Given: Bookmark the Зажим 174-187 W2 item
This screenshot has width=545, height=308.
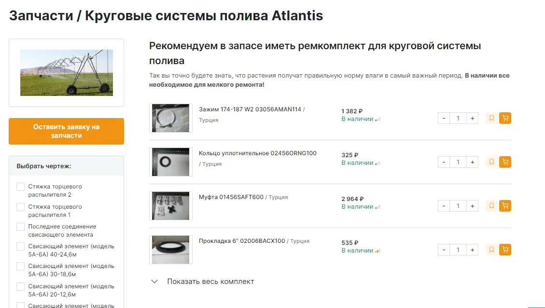Looking at the screenshot, I should point(491,118).
